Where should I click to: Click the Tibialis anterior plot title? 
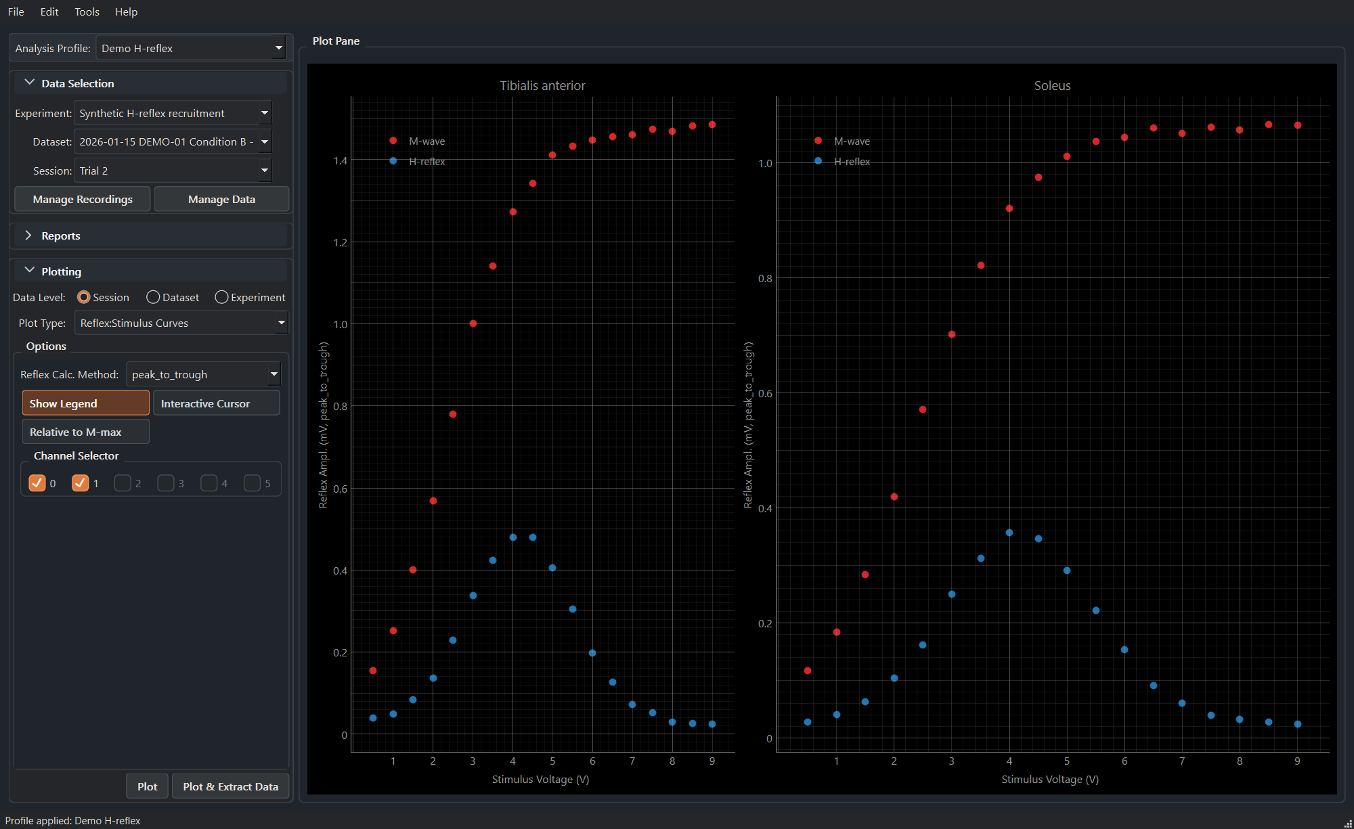tap(542, 85)
